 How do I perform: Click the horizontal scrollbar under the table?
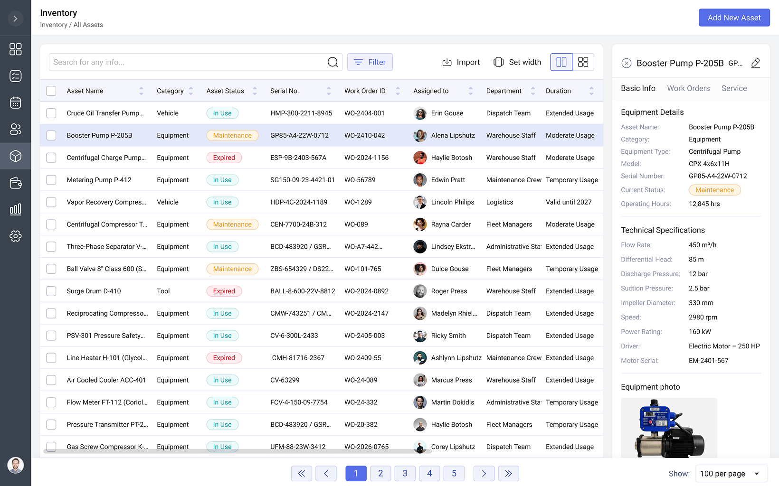(237, 451)
